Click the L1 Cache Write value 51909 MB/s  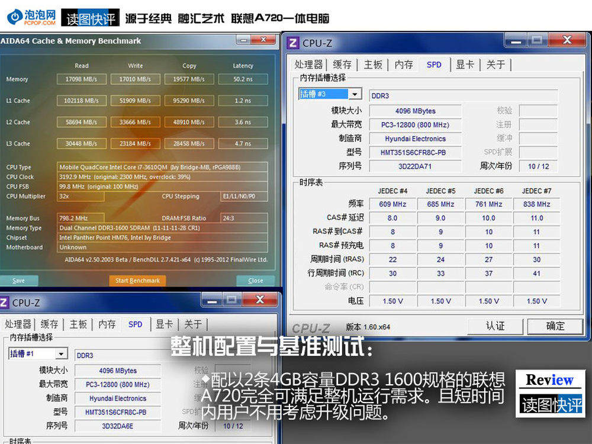135,101
